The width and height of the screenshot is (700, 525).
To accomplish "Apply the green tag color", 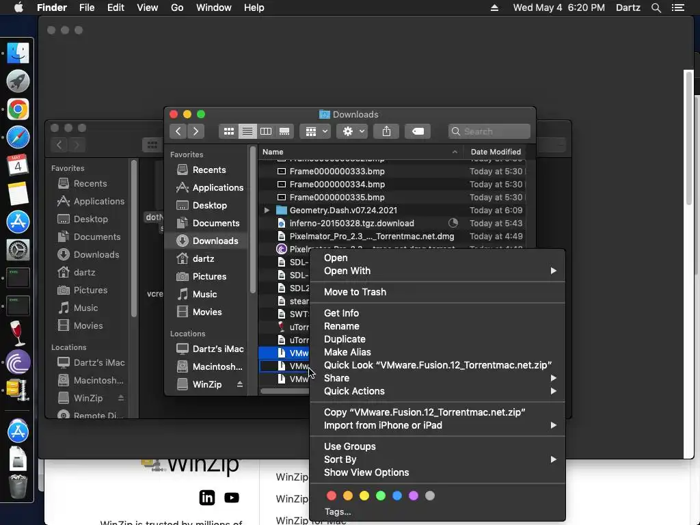I will (x=380, y=496).
